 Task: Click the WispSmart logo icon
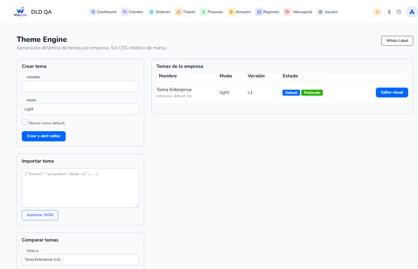click(x=20, y=12)
